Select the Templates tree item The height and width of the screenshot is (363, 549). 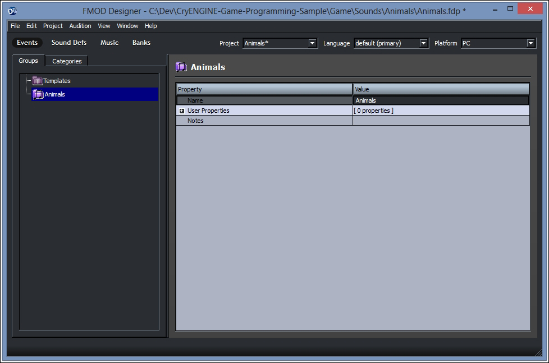(x=57, y=81)
